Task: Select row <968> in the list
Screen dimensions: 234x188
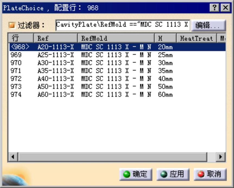Action: click(118, 47)
